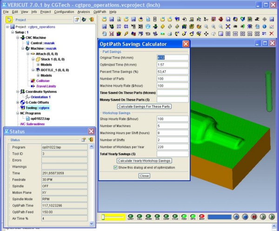
Task: Click Close in the Savings Calculator dialog
Action: (144, 176)
